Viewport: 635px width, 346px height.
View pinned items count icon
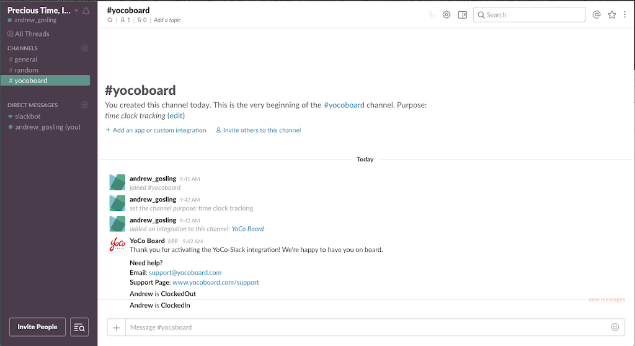click(142, 20)
